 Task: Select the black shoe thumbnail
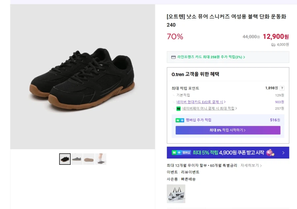pos(65,159)
